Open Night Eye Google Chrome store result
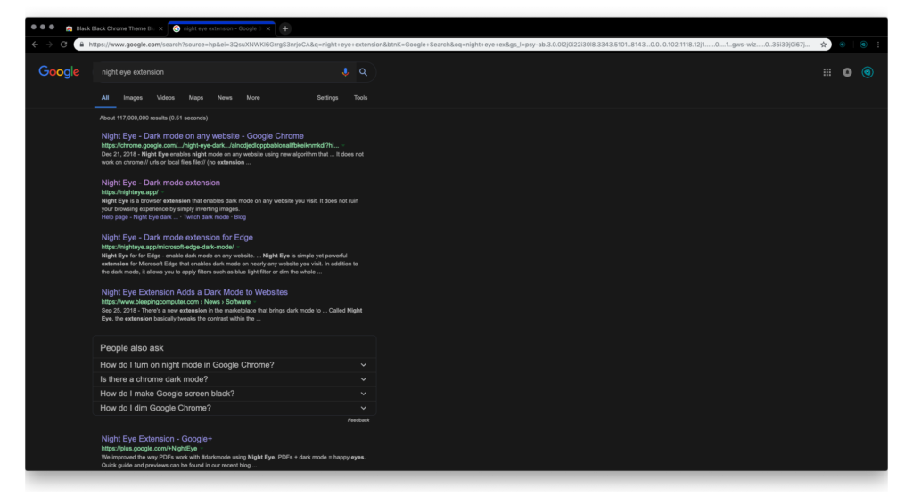This screenshot has height=504, width=913. [x=202, y=136]
